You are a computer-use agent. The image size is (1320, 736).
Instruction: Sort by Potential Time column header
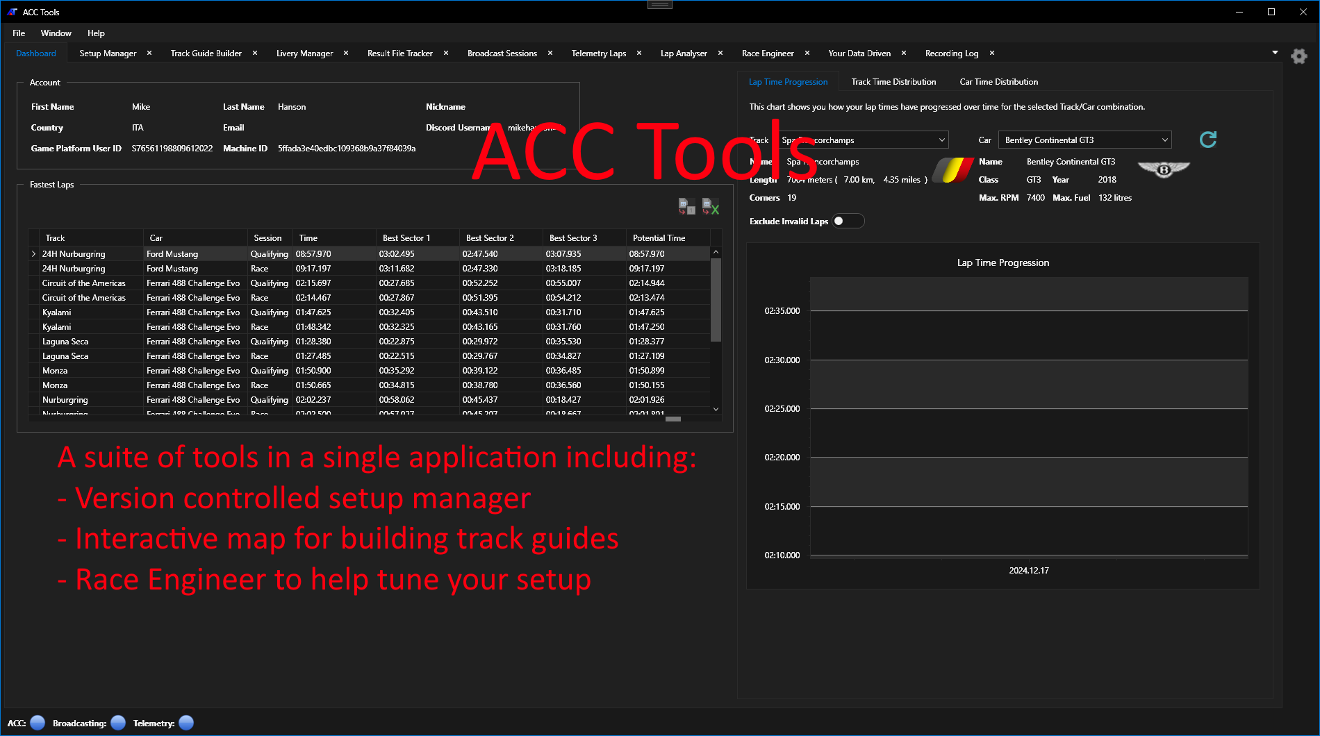668,237
